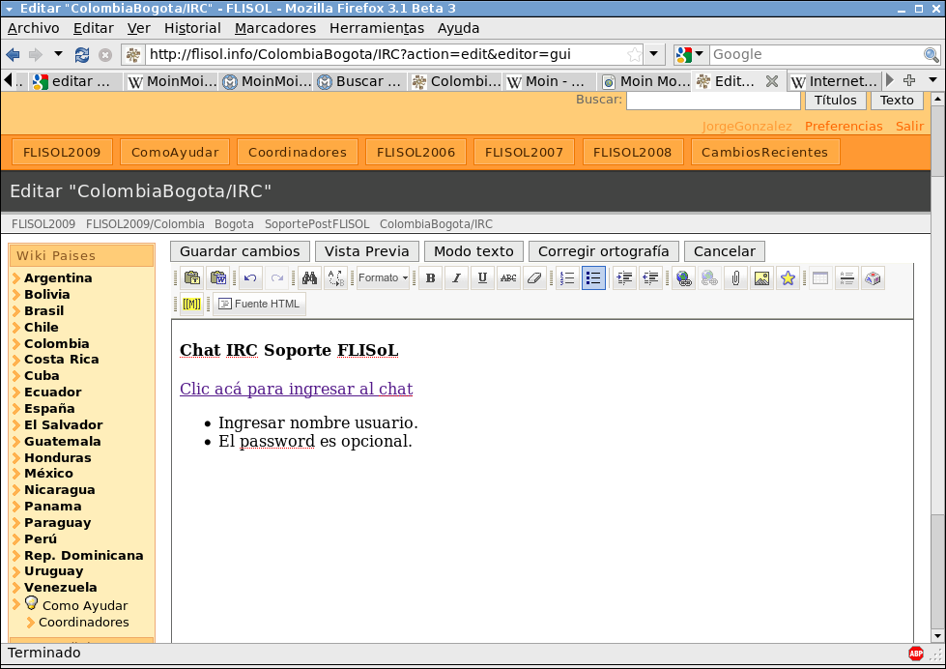The image size is (946, 669).
Task: Open a new tab with plus icon
Action: pos(909,80)
